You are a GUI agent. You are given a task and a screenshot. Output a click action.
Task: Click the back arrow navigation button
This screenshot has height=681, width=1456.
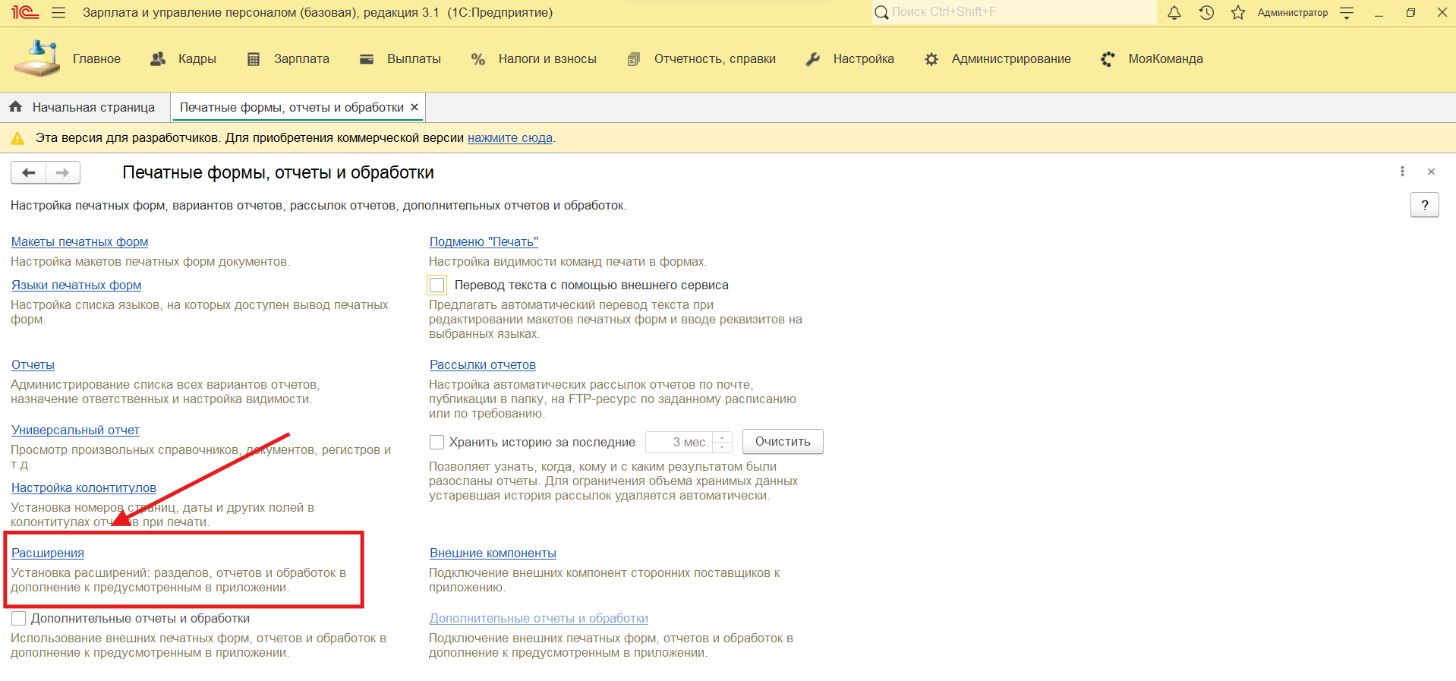pyautogui.click(x=29, y=172)
